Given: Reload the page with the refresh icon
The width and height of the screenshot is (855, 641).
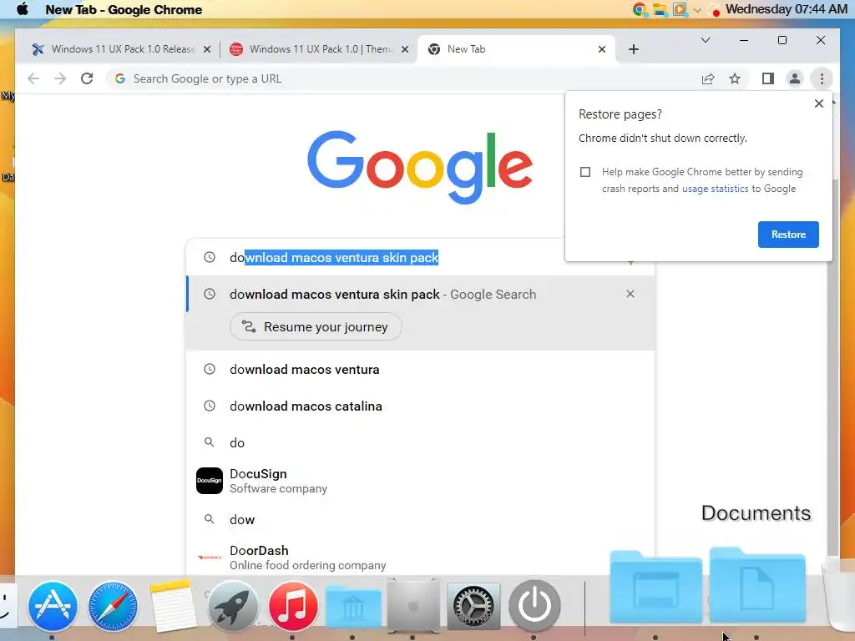Looking at the screenshot, I should 87,78.
